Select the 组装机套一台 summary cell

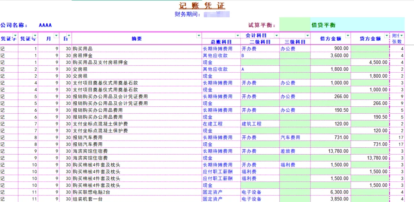tap(137, 199)
